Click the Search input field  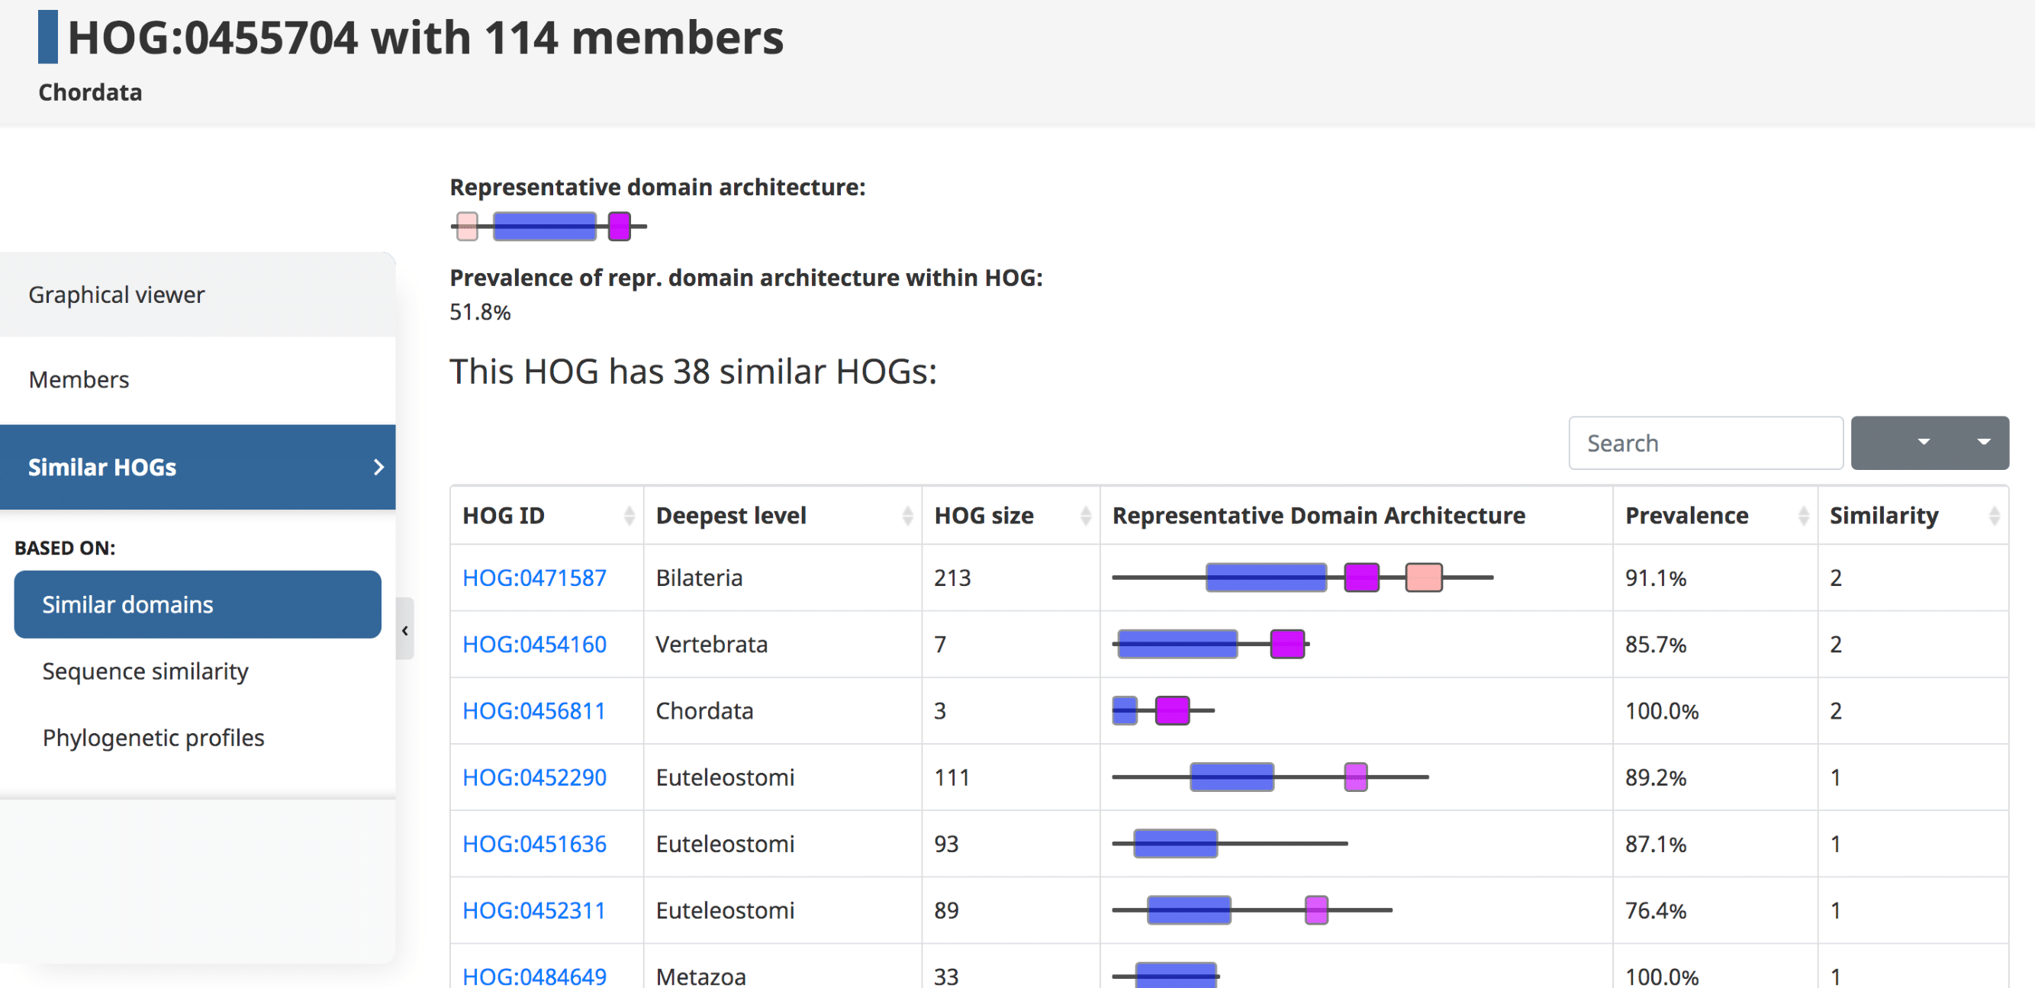point(1705,443)
